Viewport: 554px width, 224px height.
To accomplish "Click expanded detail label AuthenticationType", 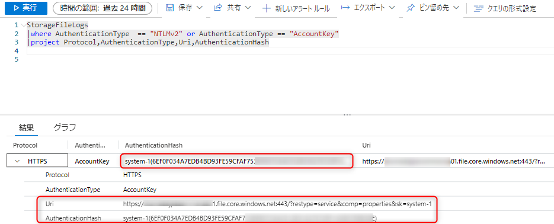I will (x=73, y=190).
